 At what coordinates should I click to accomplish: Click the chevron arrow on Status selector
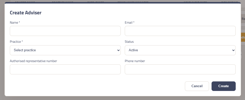pyautogui.click(x=233, y=50)
